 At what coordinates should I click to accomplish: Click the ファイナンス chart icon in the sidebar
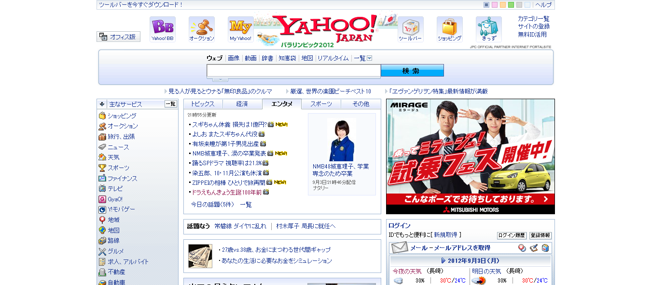(x=102, y=178)
